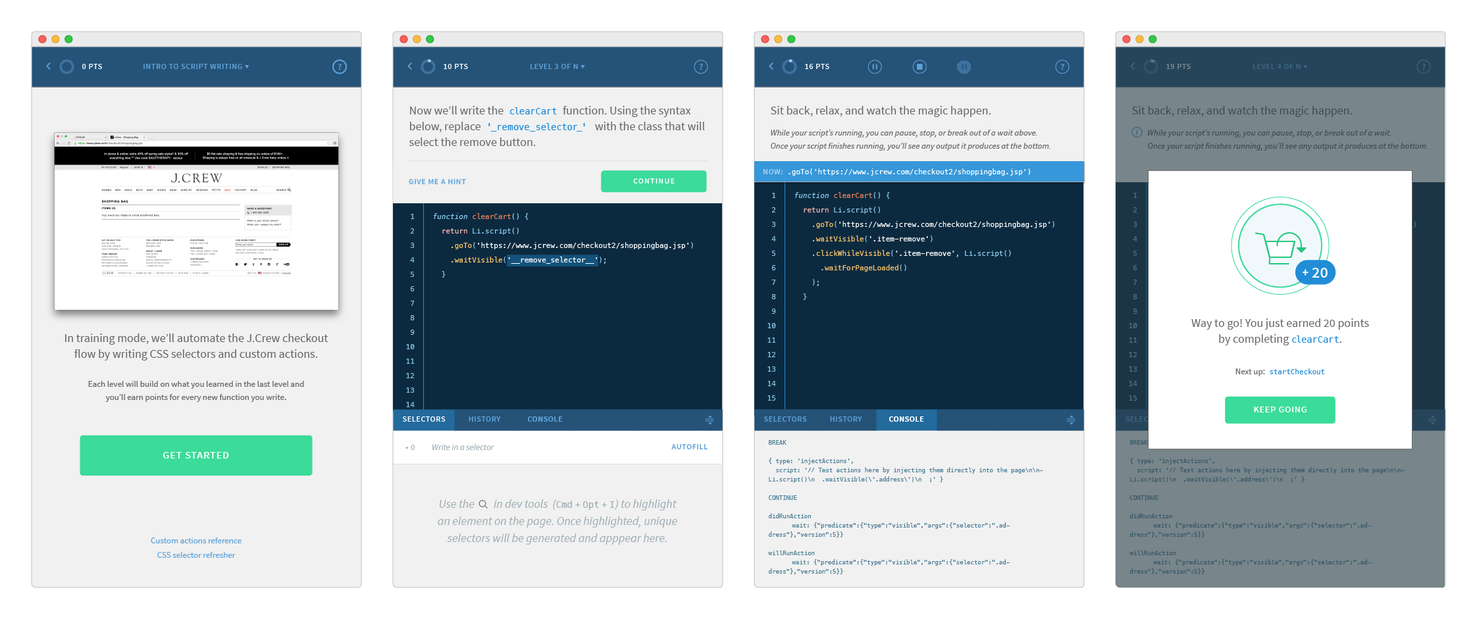Click help icon in 19 PTS window

[x=1423, y=66]
